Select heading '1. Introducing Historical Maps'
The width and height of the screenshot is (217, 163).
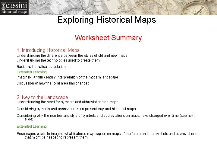click(48, 50)
